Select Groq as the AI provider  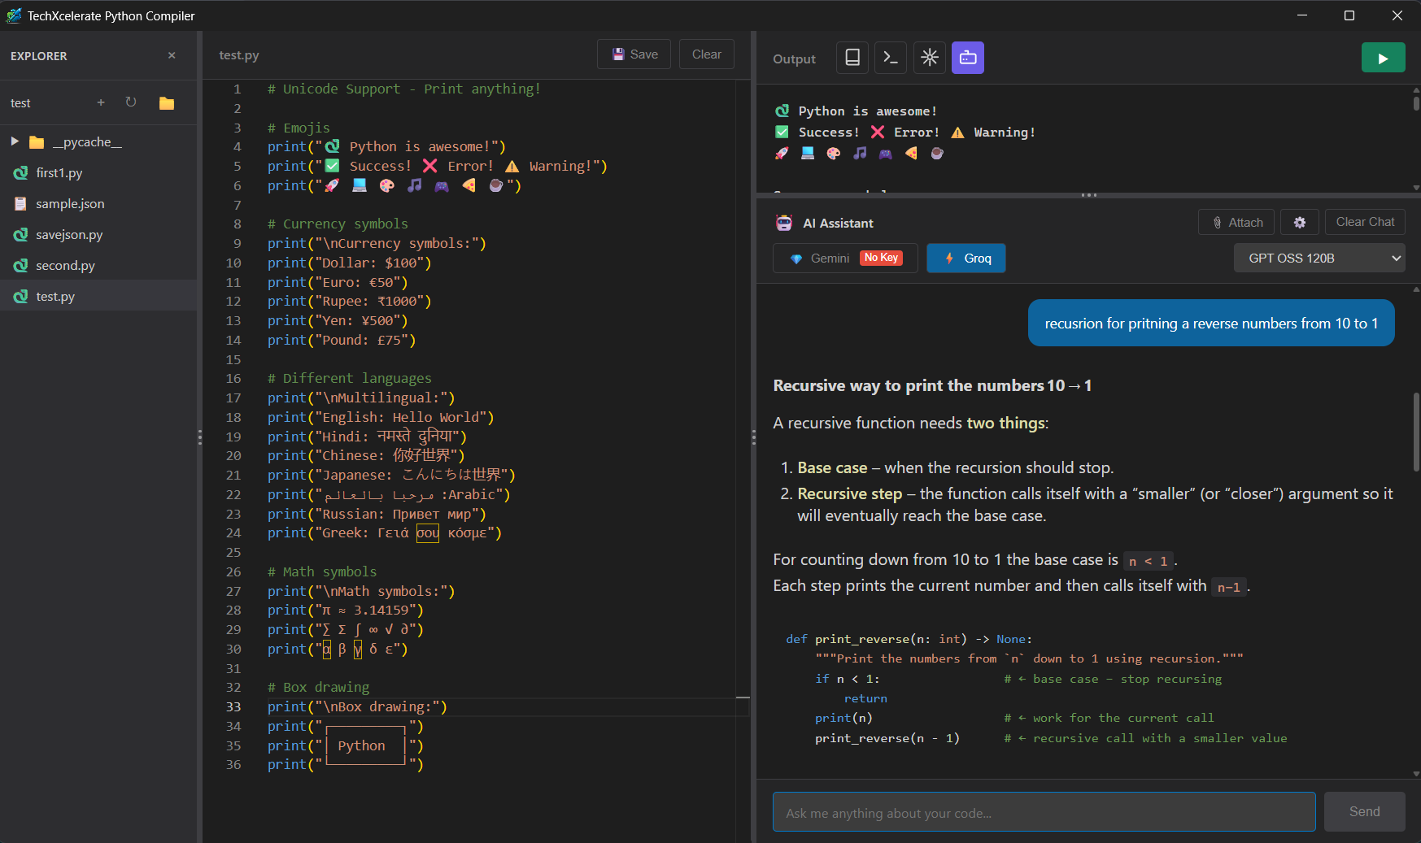pyautogui.click(x=965, y=258)
